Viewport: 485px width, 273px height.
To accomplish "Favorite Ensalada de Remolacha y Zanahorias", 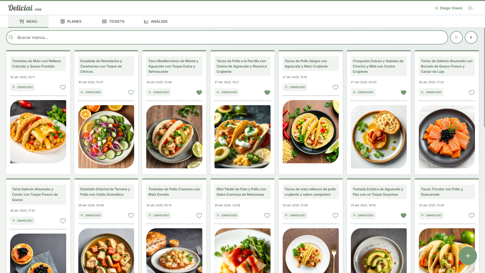I will click(x=131, y=93).
